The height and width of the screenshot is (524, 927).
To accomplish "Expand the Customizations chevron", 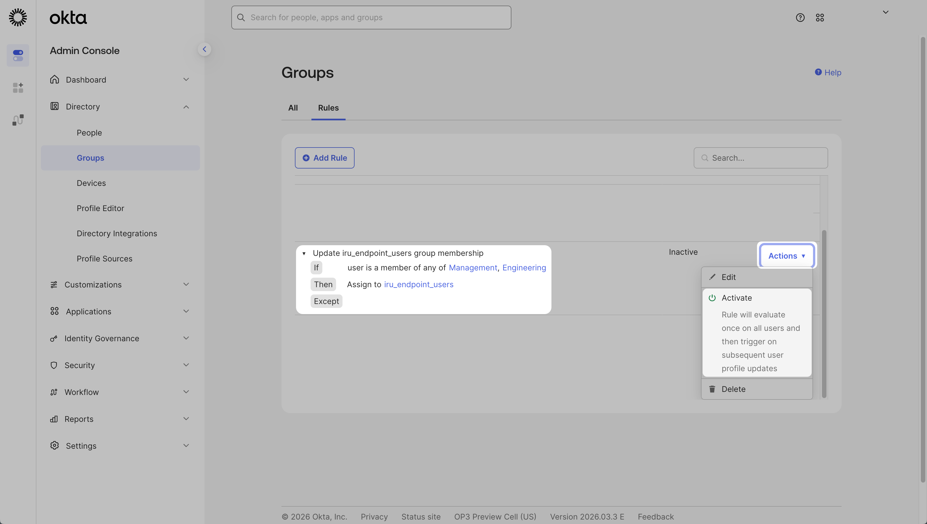I will point(186,284).
